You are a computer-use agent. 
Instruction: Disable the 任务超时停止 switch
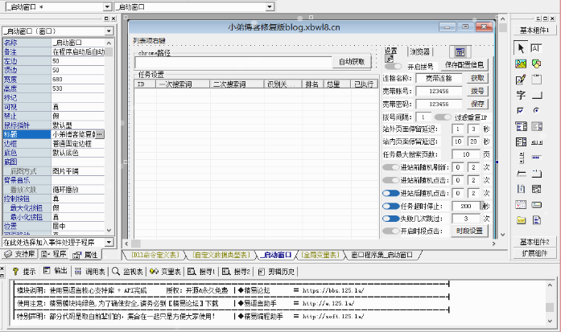pos(390,206)
